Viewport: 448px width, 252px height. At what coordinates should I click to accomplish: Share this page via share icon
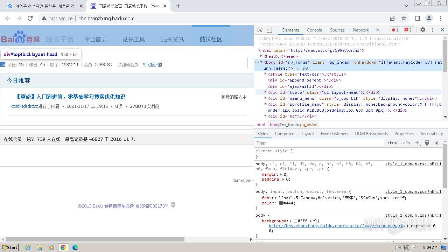[393, 18]
